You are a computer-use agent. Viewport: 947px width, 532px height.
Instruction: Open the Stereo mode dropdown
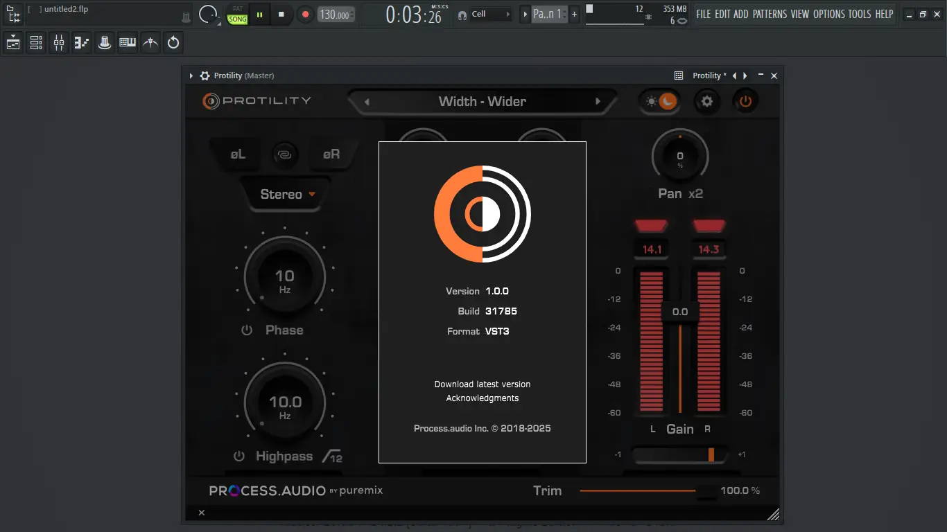286,194
